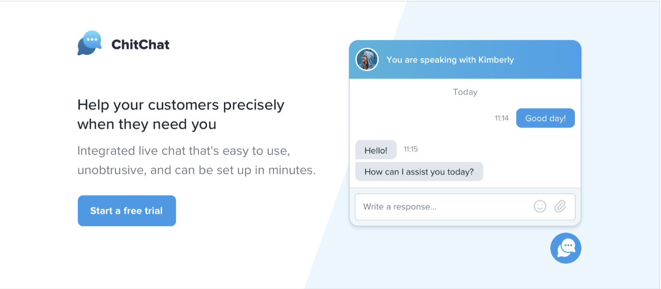Focus the "Write a response..." field
The width and height of the screenshot is (661, 289).
coord(442,206)
